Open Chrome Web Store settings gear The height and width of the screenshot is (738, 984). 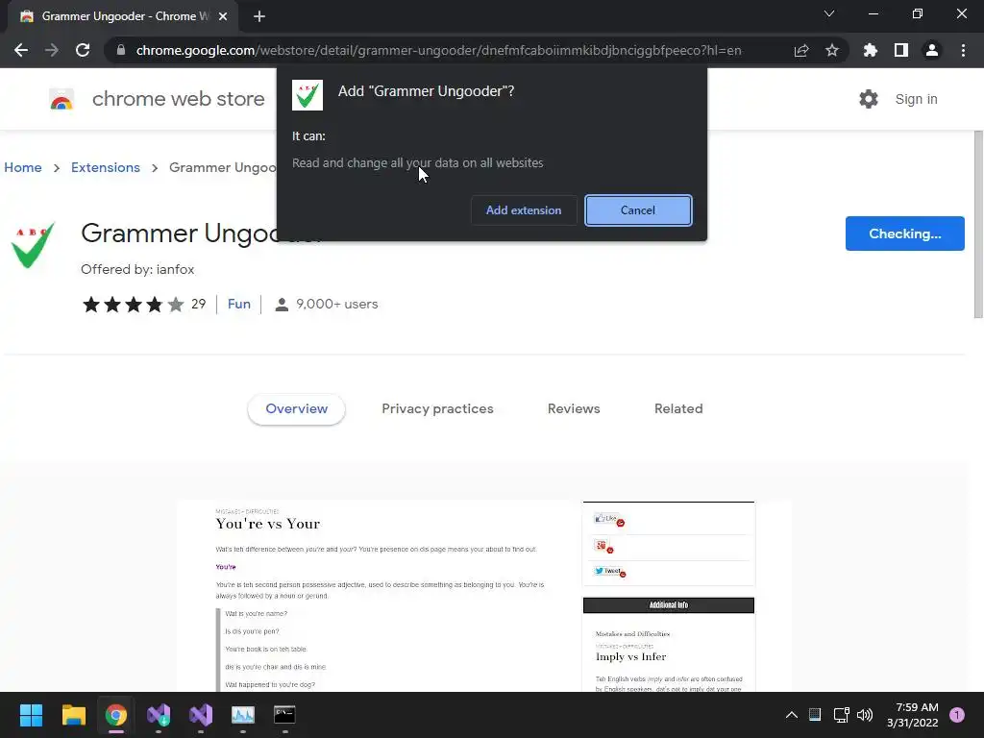(x=868, y=99)
